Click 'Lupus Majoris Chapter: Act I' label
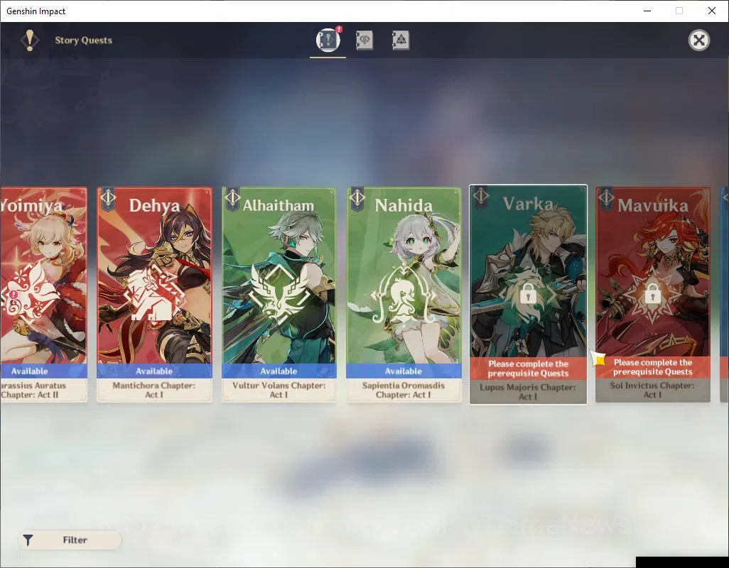This screenshot has width=729, height=568. pos(528,392)
